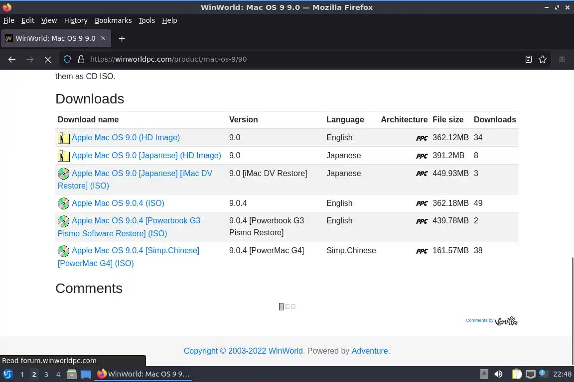Click the 'Architecture' column header

pyautogui.click(x=404, y=119)
